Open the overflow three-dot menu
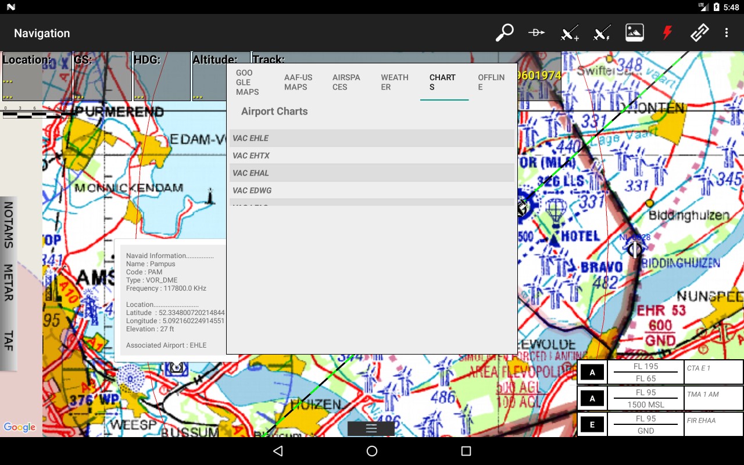 tap(727, 33)
